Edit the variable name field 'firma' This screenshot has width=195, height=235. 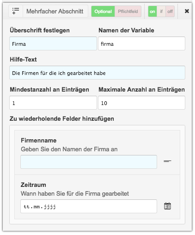point(141,43)
